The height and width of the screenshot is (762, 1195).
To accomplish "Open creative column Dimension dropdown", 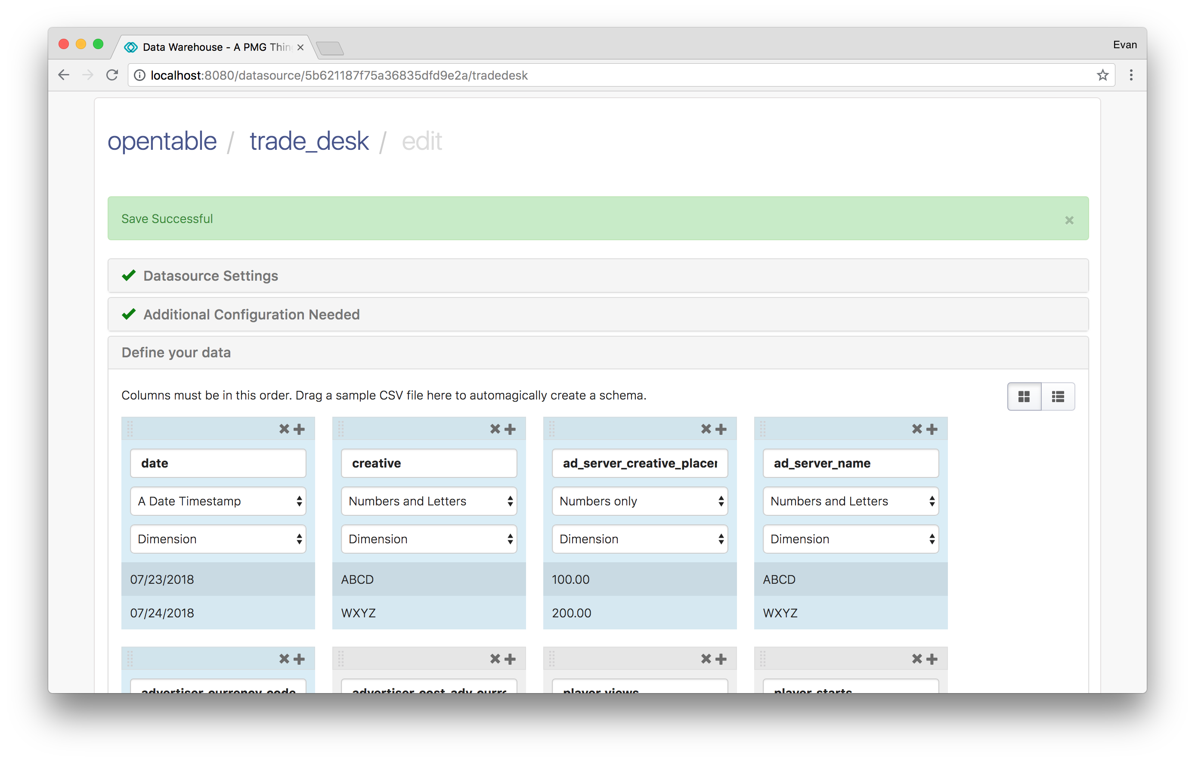I will tap(429, 539).
